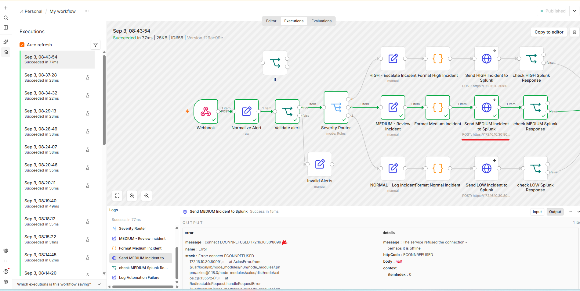Expand 'Which executions is this workflow saving?'
The width and height of the screenshot is (580, 291).
[59, 284]
